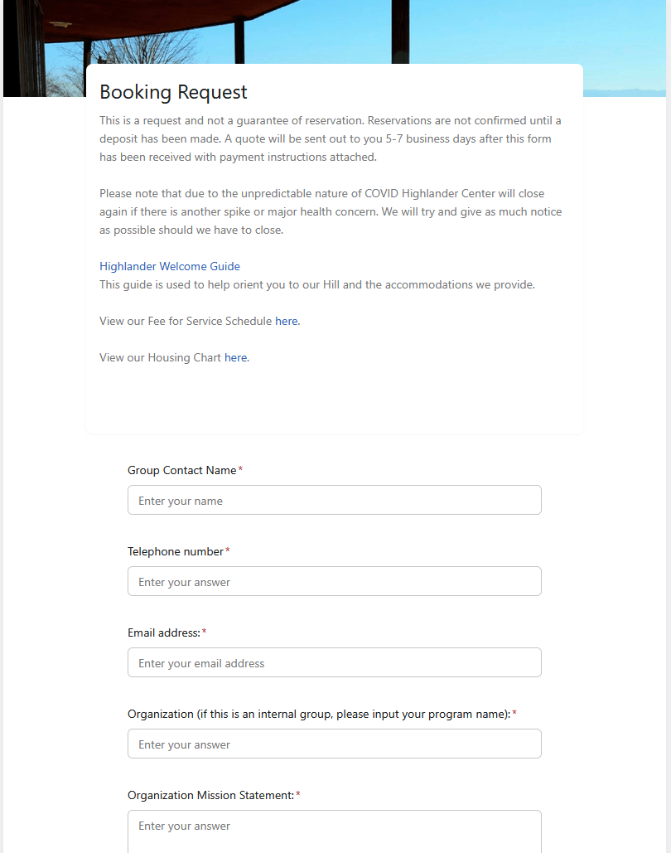Click the COVID closure notice paragraph
The image size is (671, 853).
(331, 211)
